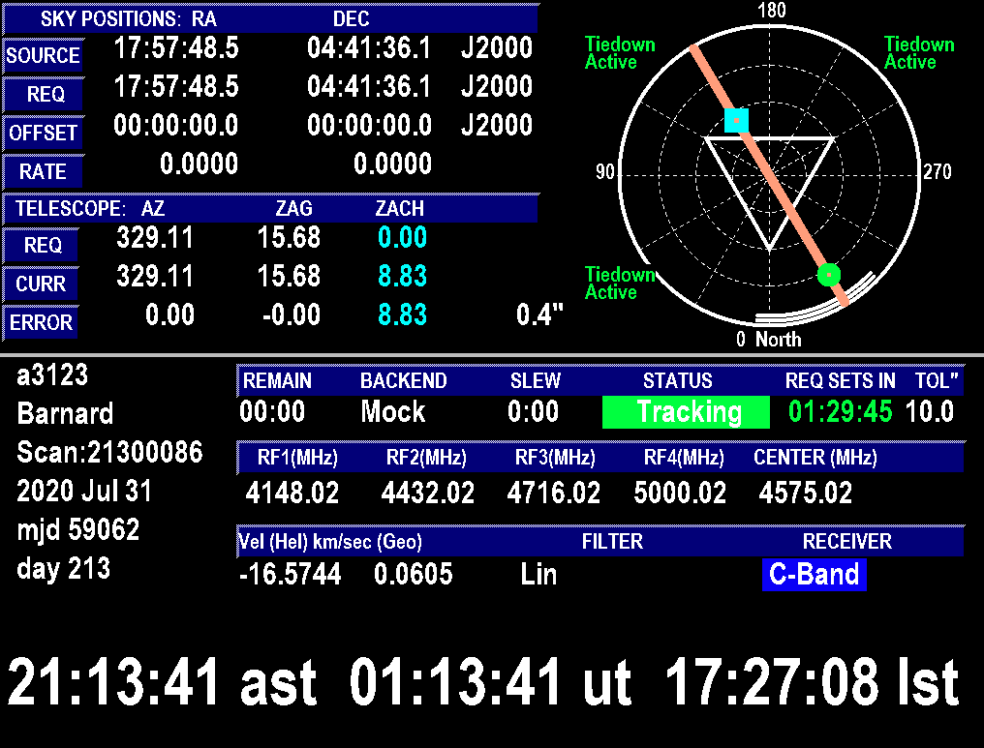The width and height of the screenshot is (984, 748).
Task: Select the white triangle in polar plot
Action: [x=770, y=194]
